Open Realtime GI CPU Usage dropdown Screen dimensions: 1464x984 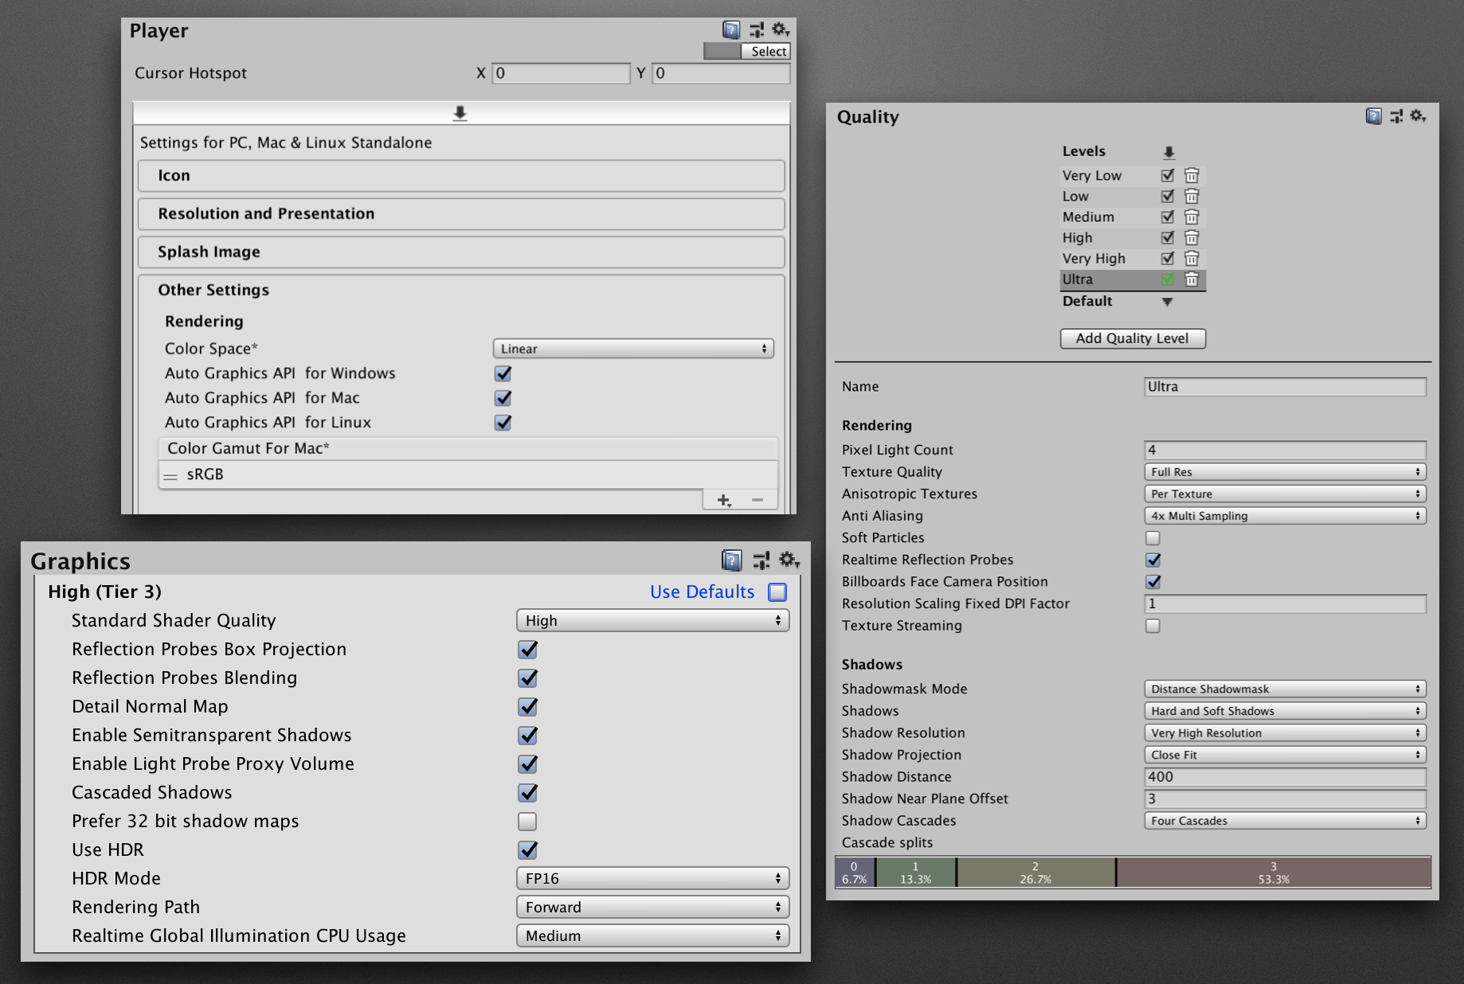click(653, 936)
